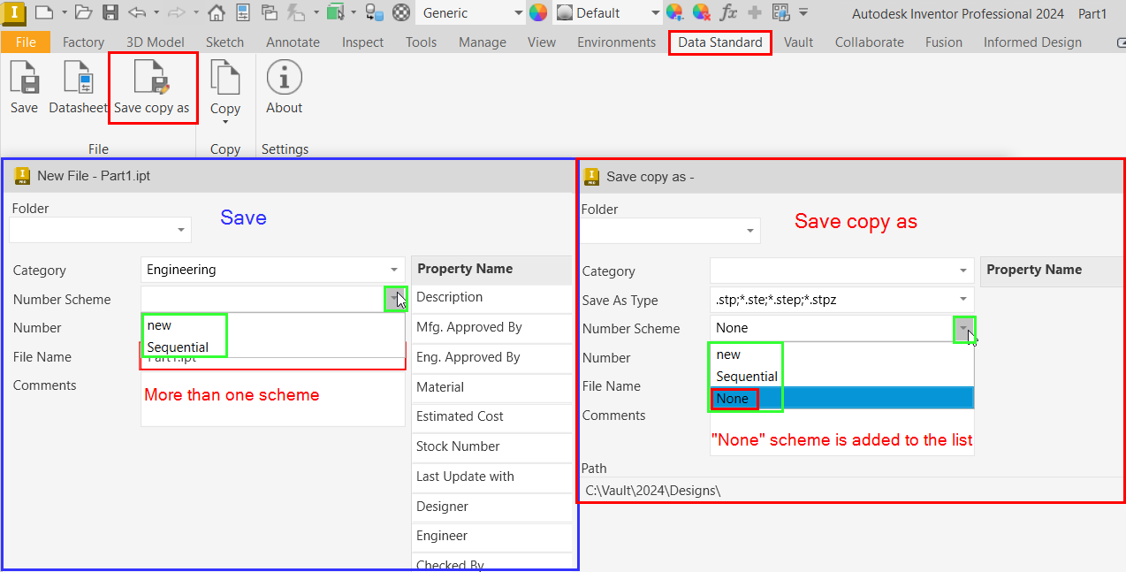This screenshot has width=1126, height=572.
Task: Open the Home icon in the Quick Access toolbar
Action: click(215, 12)
